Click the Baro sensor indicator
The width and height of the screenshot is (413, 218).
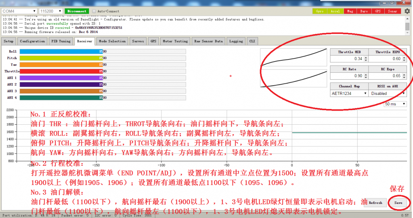point(364,11)
